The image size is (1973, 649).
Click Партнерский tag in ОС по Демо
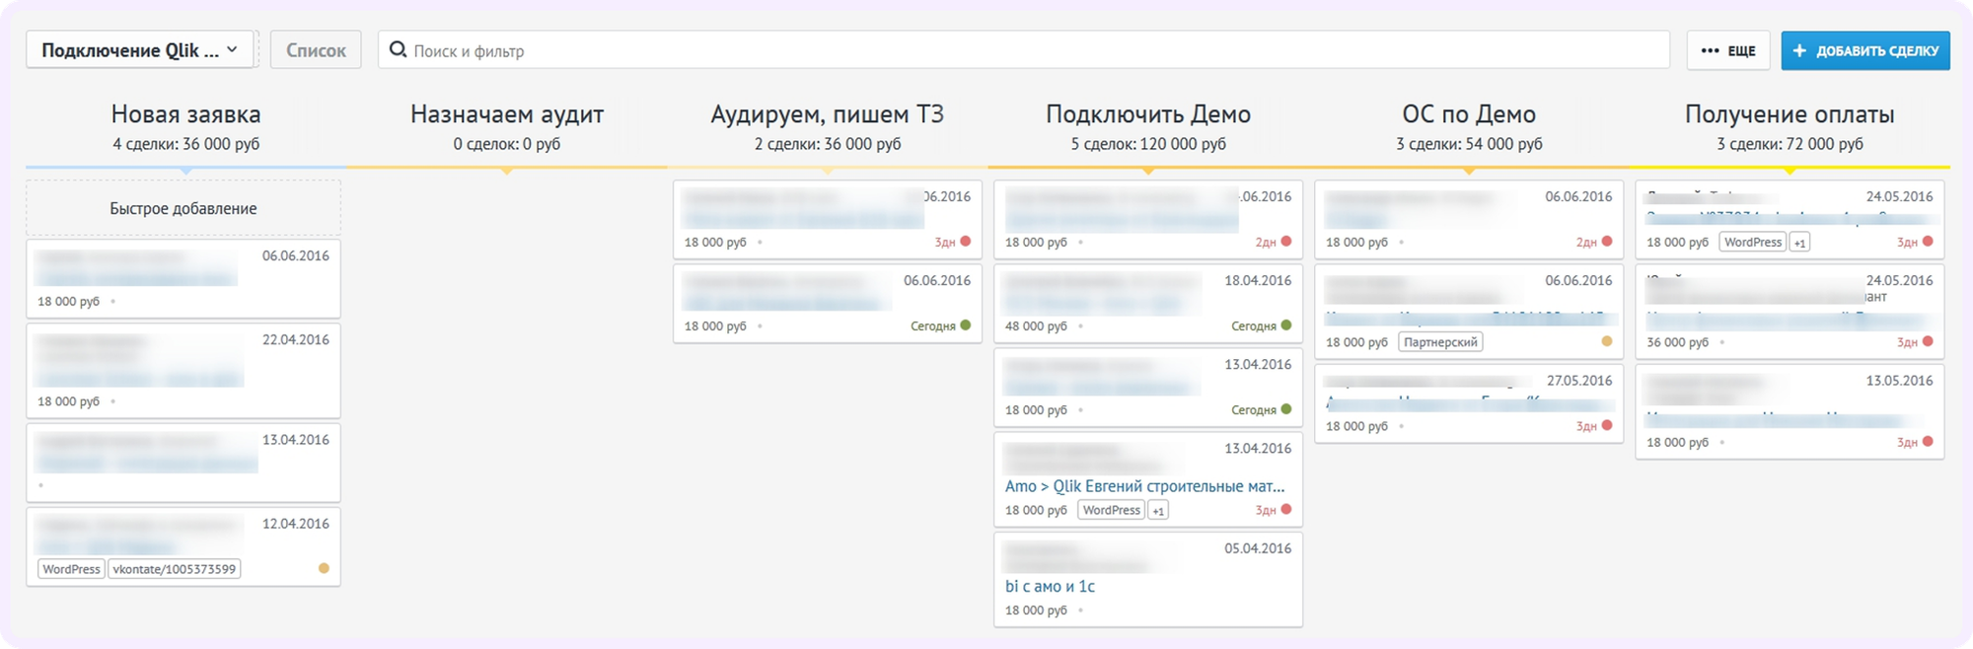1440,342
